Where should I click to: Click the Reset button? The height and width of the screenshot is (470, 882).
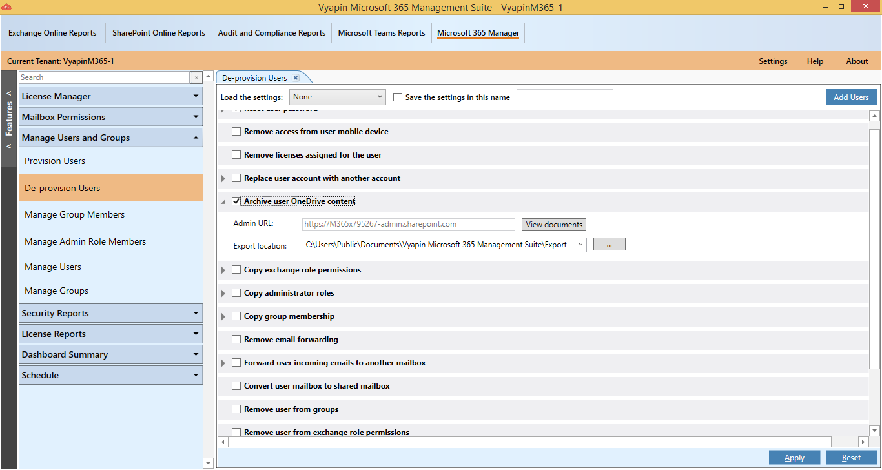pyautogui.click(x=851, y=458)
